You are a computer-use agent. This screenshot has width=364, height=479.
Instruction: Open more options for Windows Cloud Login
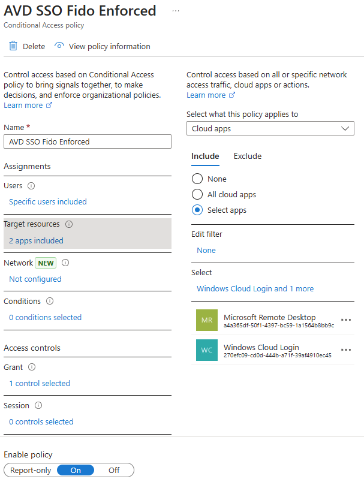coord(346,350)
